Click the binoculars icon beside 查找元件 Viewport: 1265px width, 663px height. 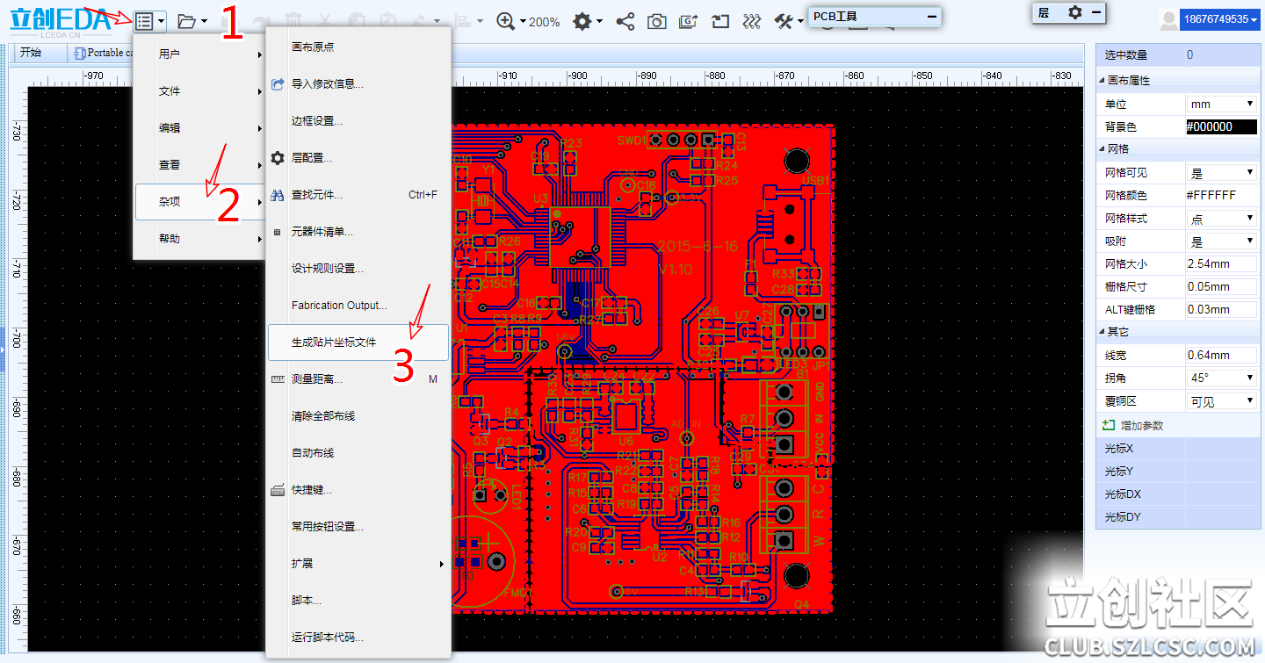pos(278,195)
